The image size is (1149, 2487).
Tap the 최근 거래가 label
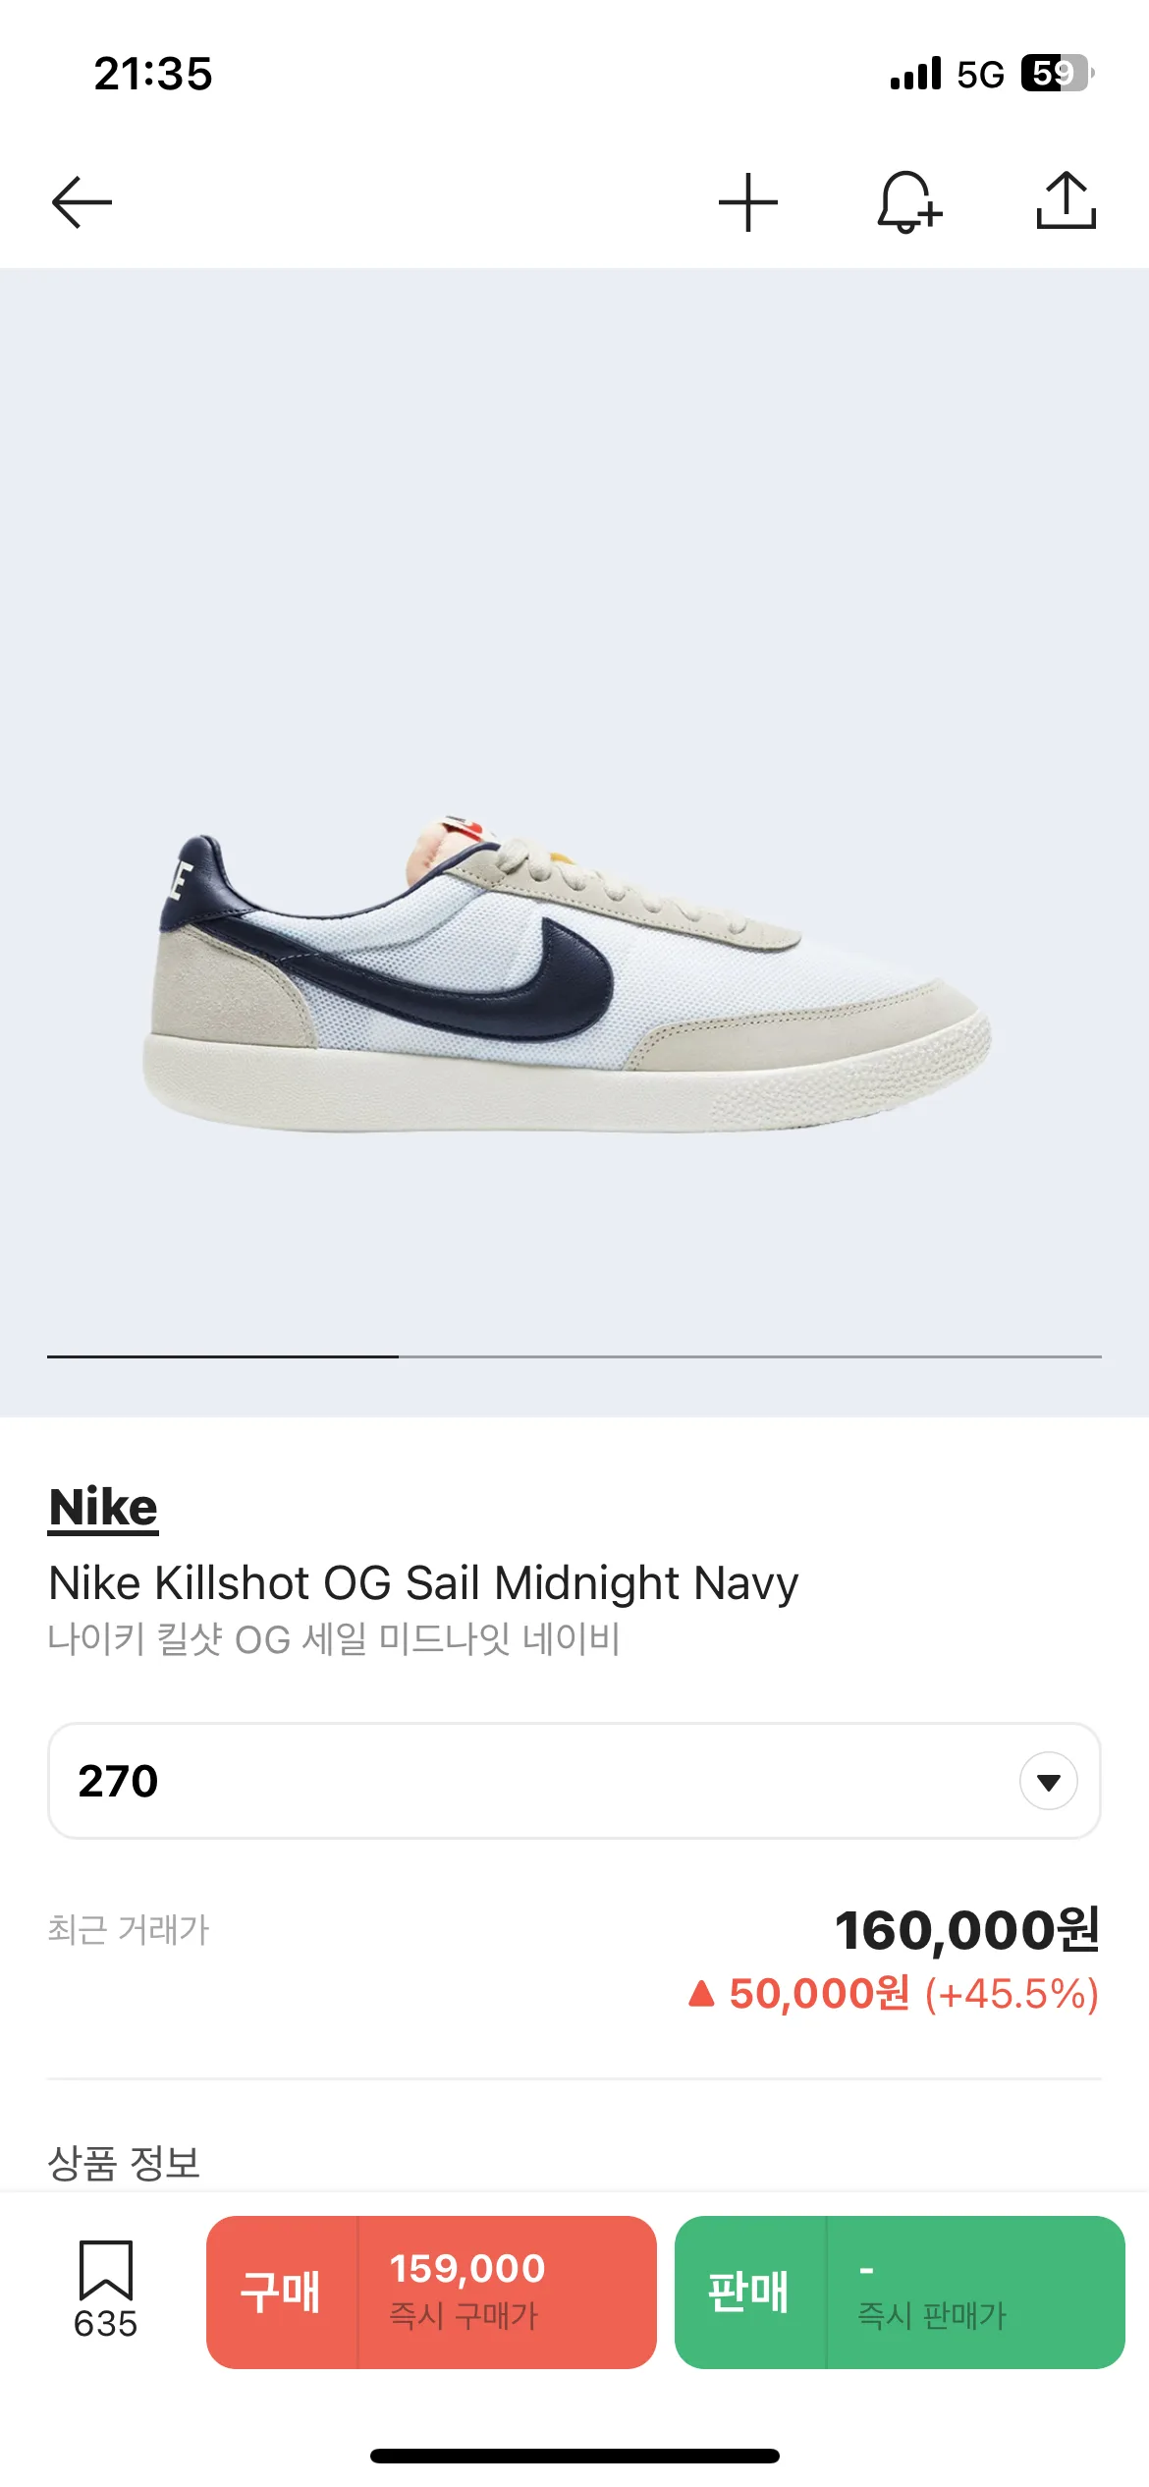coord(129,1929)
